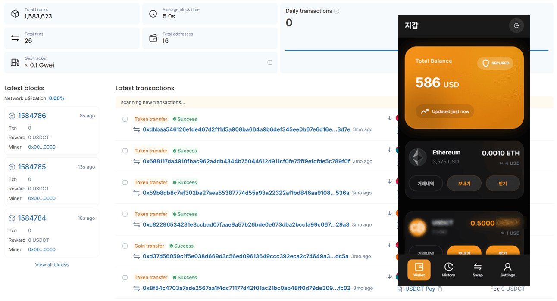Image resolution: width=557 pixels, height=301 pixels.
Task: Open transaction hash 0x8f54c4703a7ade2567aa...
Action: 247,288
